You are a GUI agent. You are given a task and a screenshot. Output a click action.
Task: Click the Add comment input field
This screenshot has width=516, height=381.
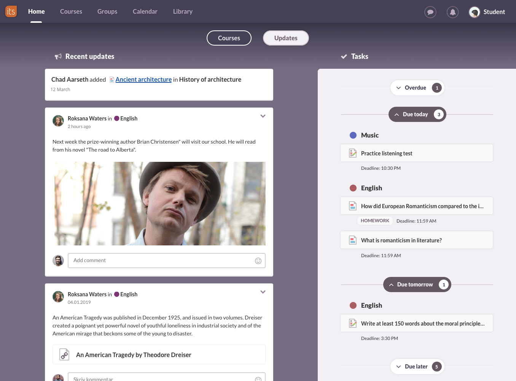160,261
